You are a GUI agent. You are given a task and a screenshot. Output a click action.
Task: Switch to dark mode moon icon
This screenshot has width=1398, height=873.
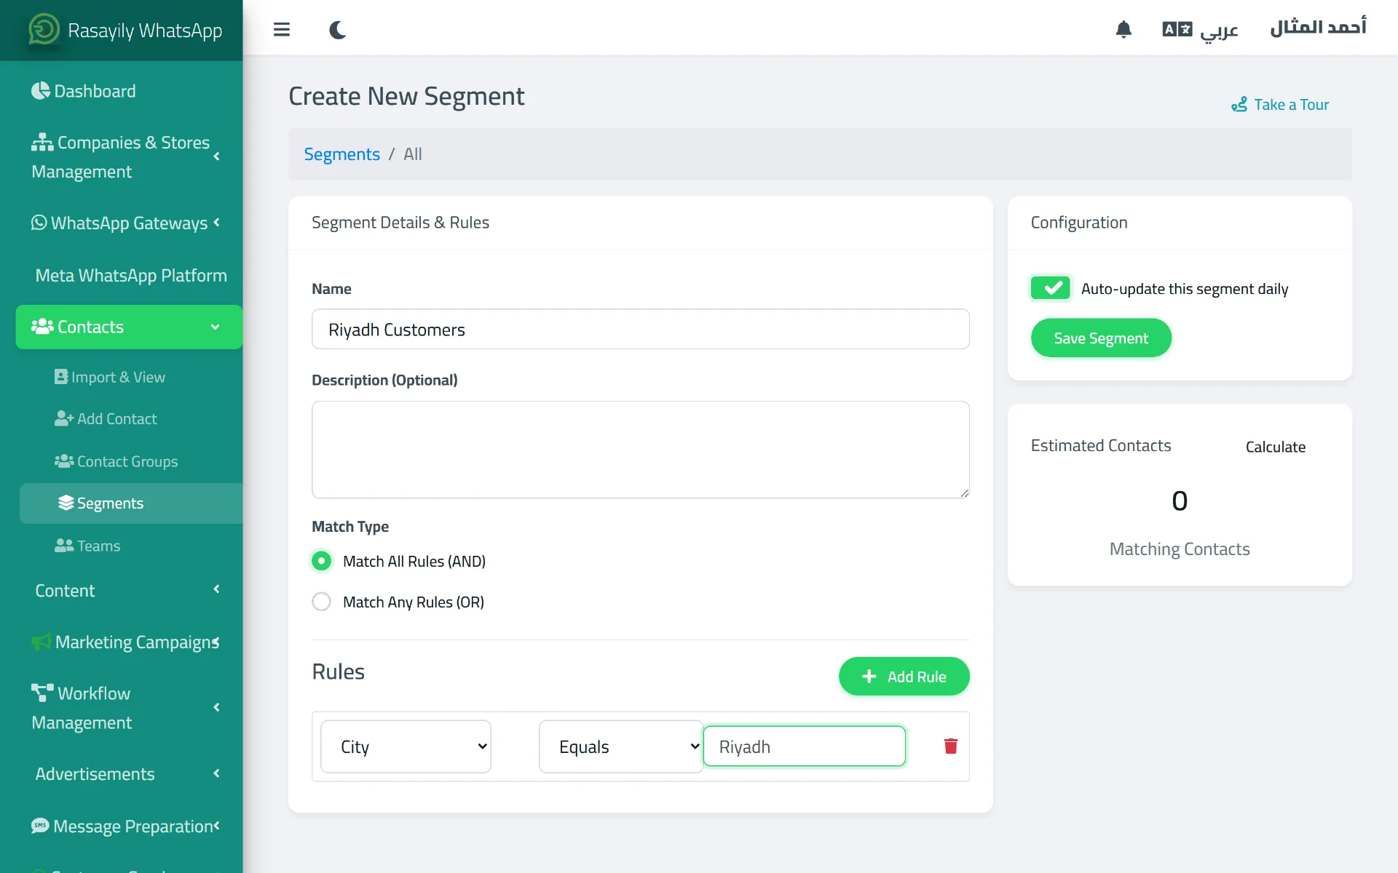coord(337,30)
